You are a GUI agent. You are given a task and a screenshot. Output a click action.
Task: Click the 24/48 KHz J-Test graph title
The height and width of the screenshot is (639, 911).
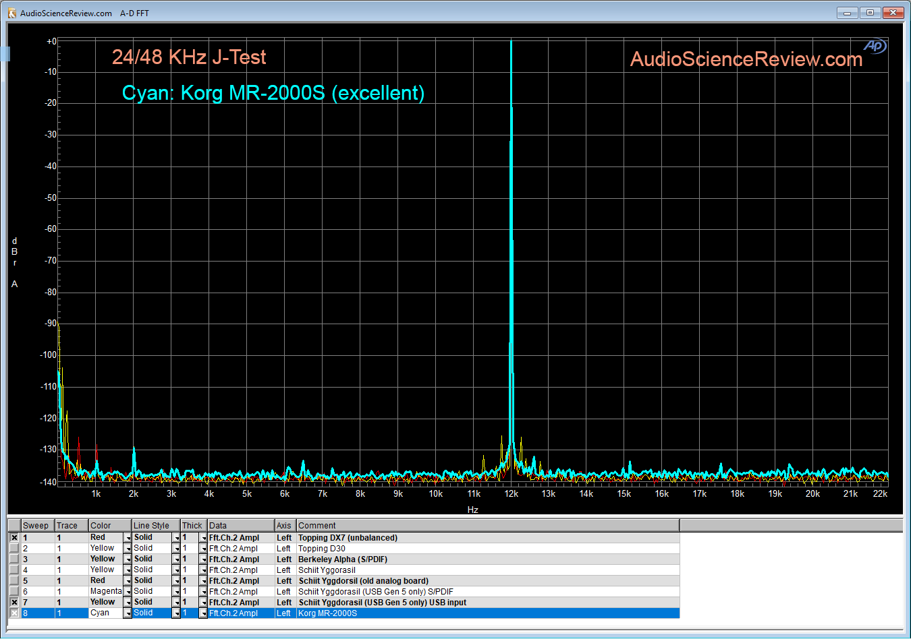189,57
